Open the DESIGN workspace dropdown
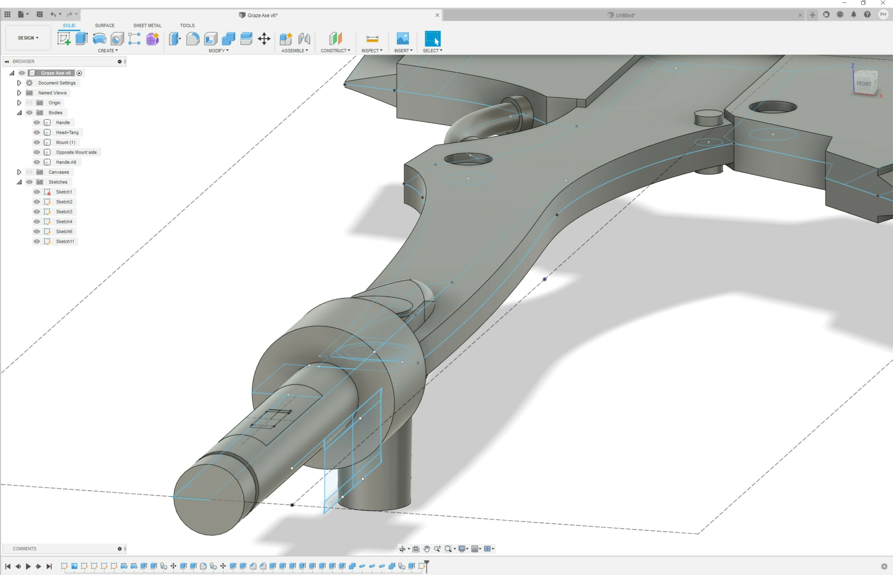Screen dimensions: 893x575 click(x=28, y=38)
